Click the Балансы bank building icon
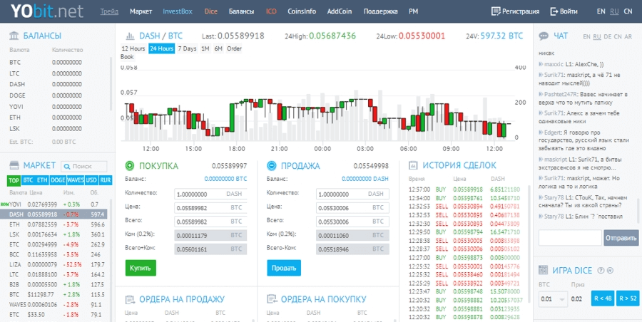Viewport: 642px width, 322px height. 14,36
